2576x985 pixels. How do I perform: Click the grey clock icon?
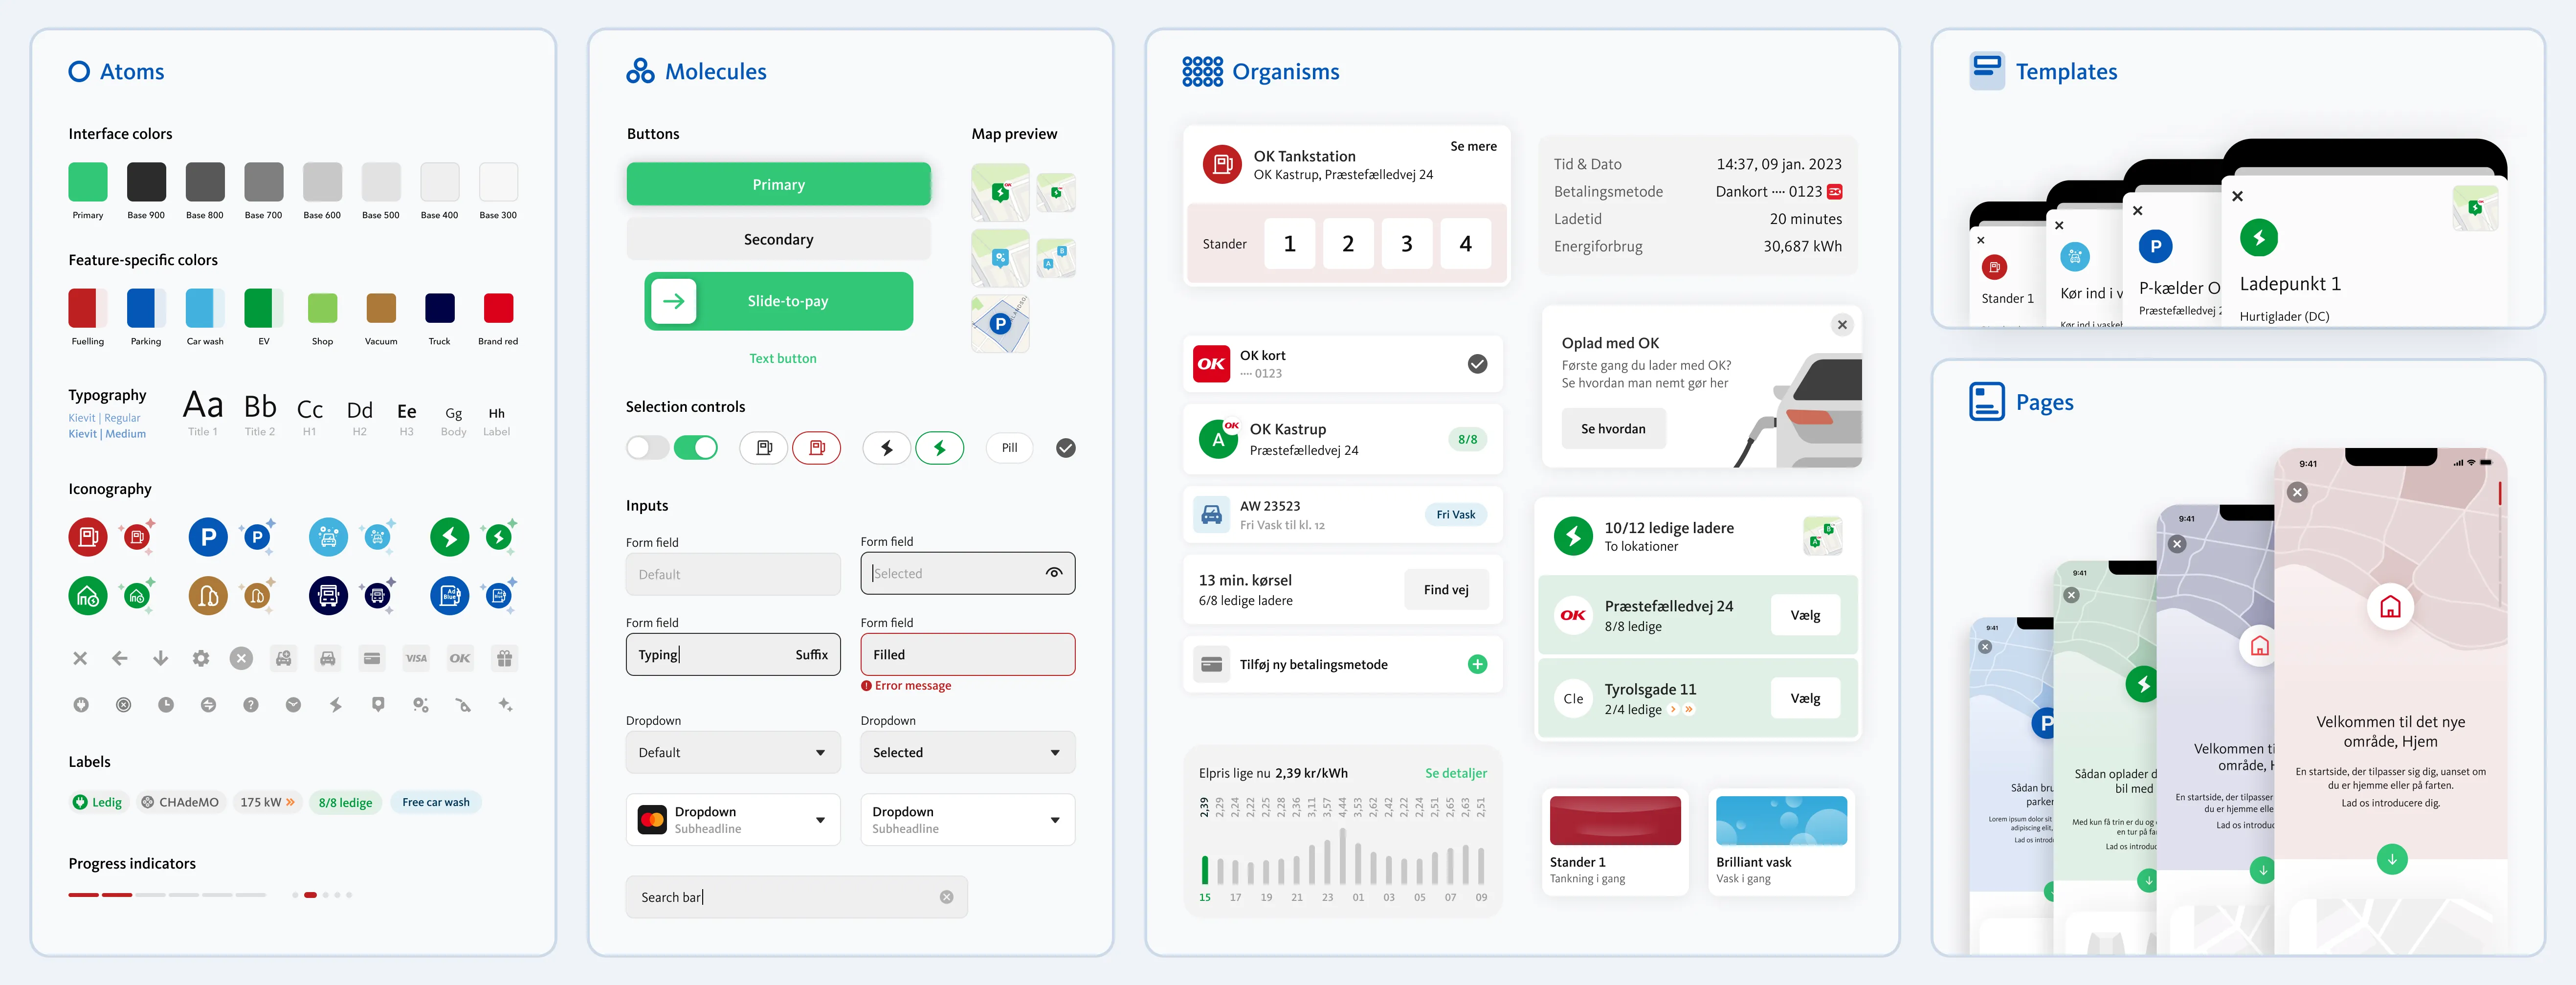pos(166,705)
